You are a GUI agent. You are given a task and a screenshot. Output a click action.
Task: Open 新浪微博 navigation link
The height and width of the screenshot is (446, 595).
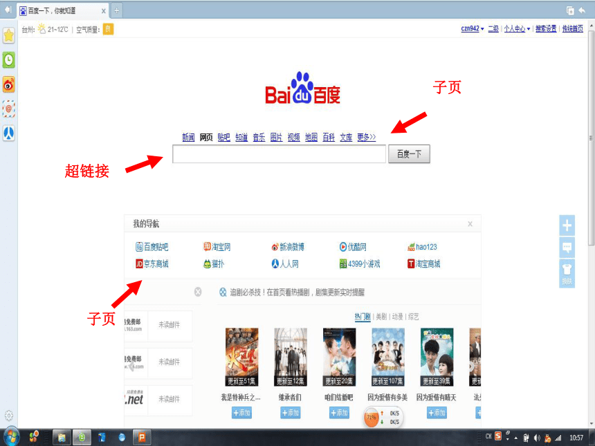[288, 247]
